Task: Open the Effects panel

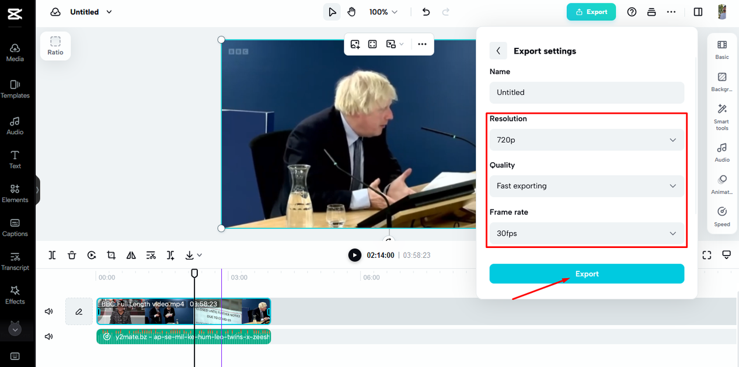Action: pos(15,295)
